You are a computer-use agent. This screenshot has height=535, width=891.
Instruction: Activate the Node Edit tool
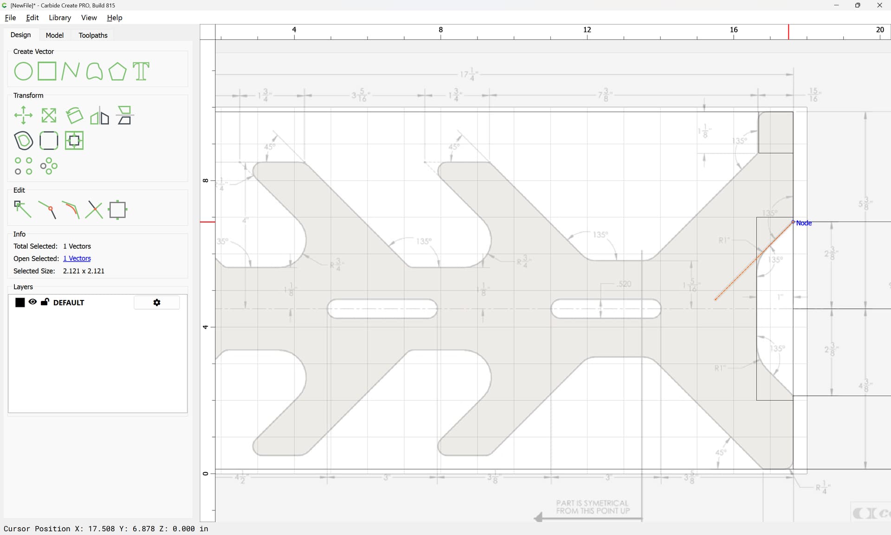(23, 209)
